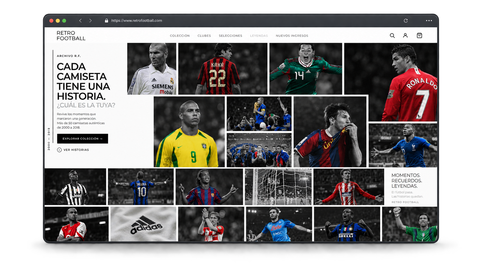Image resolution: width=481 pixels, height=263 pixels.
Task: Click the play circle icon beside Ver Historias
Action: pyautogui.click(x=59, y=150)
